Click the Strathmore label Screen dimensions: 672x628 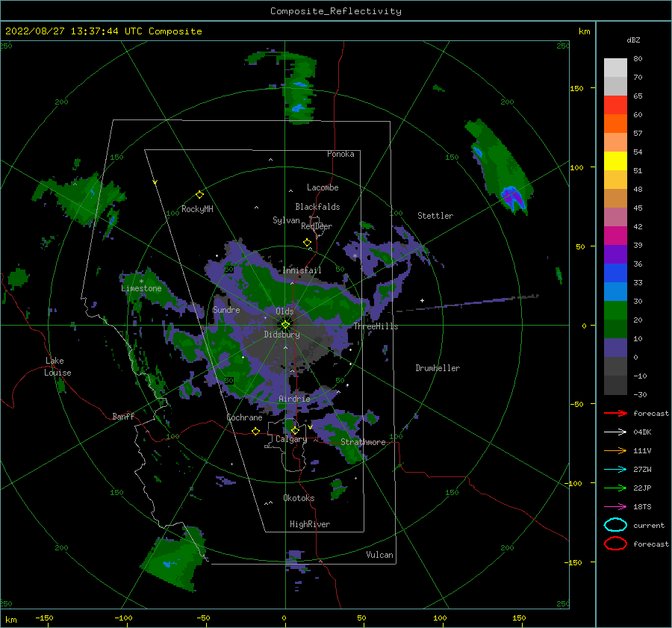coord(363,442)
